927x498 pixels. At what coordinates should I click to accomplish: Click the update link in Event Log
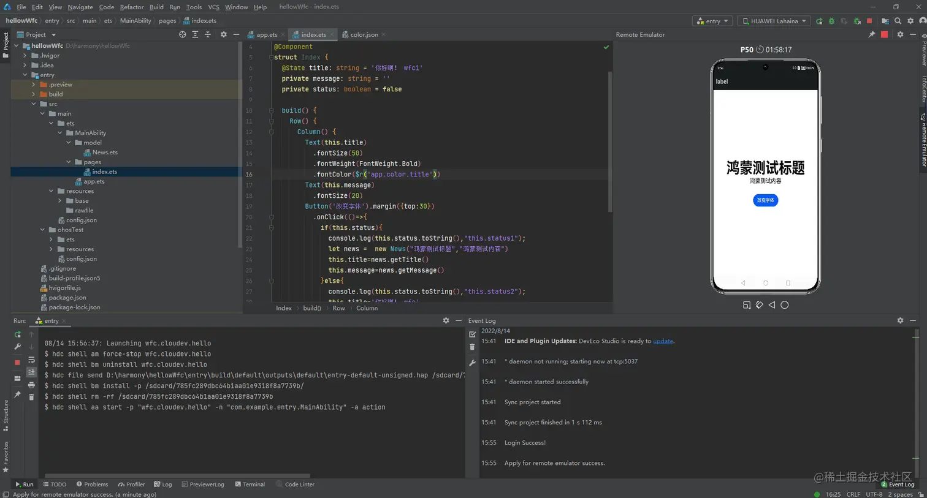(663, 341)
